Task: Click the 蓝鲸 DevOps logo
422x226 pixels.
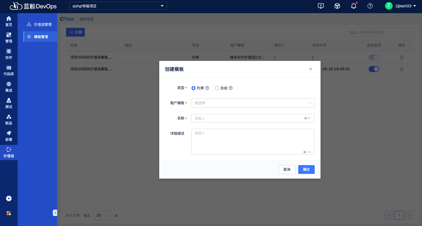Action: tap(33, 6)
